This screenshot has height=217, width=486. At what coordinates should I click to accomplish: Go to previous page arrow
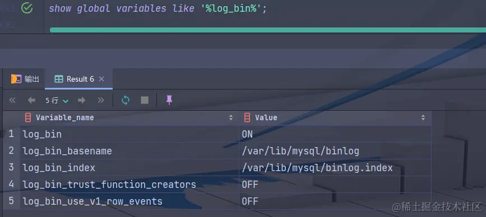(x=31, y=100)
